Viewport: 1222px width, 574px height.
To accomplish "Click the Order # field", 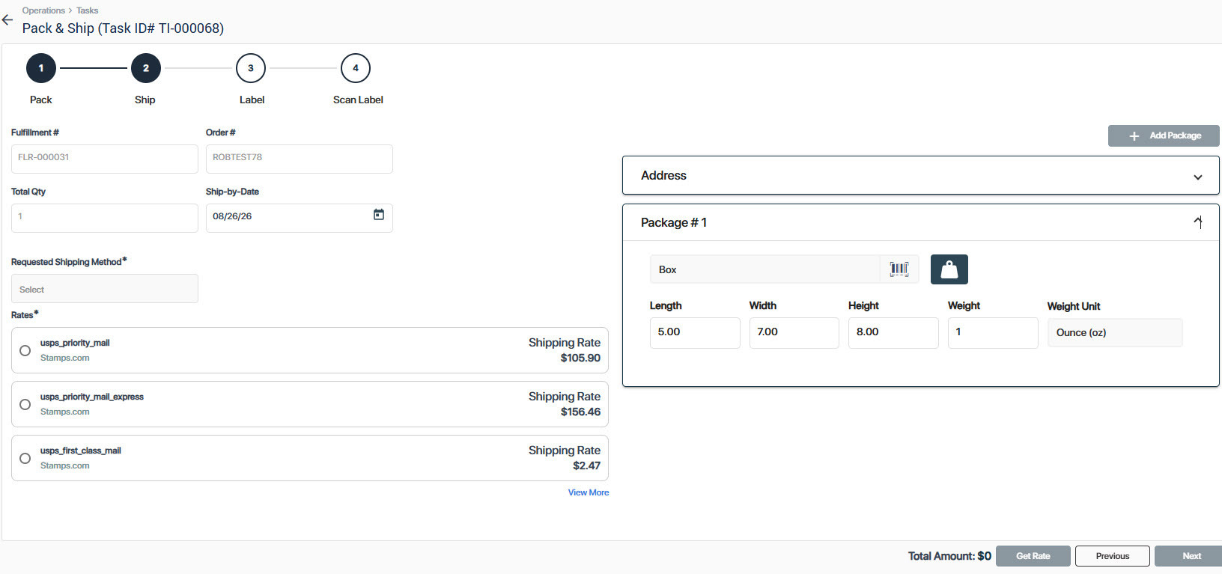I will tap(300, 159).
